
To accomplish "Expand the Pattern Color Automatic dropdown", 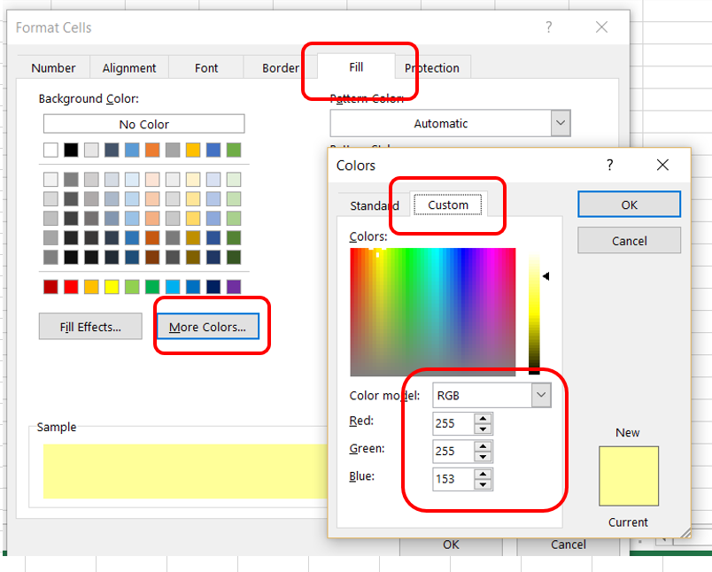I will click(561, 123).
